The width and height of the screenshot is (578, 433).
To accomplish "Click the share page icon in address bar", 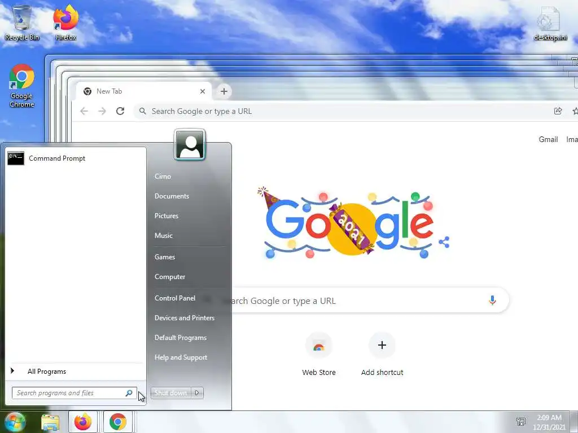I will (x=558, y=111).
